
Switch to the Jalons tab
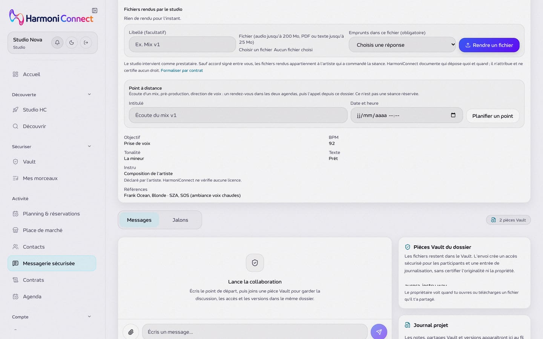click(180, 220)
